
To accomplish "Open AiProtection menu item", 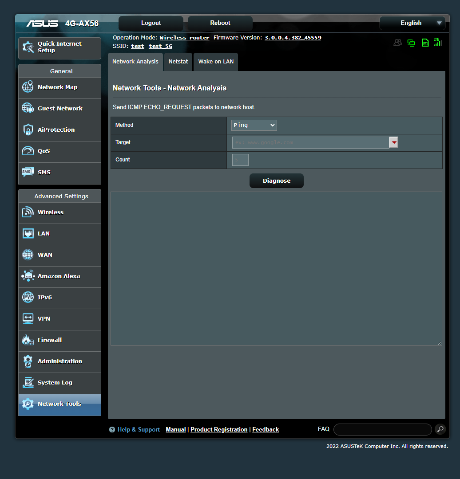I will [59, 130].
